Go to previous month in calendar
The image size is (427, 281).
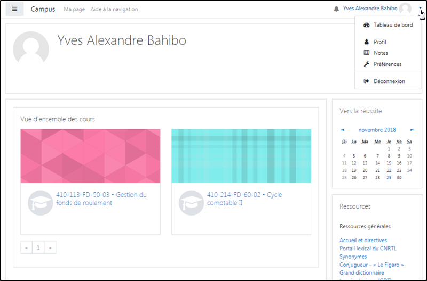(342, 130)
